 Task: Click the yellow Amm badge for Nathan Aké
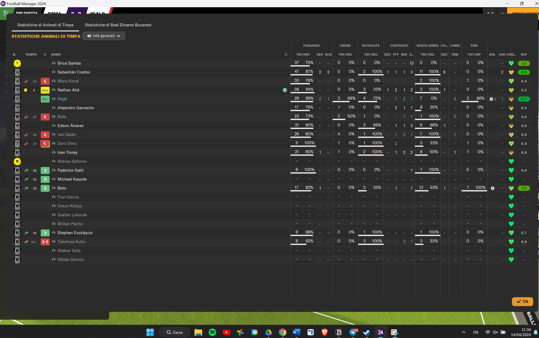point(45,90)
